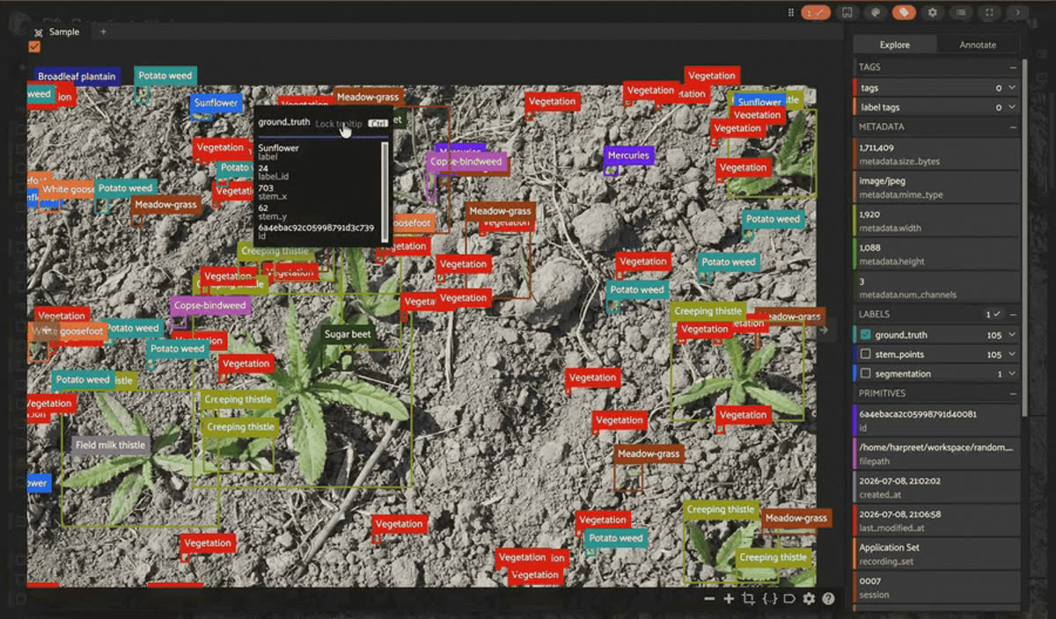Viewport: 1056px width, 619px height.
Task: Expand the tags row chevron
Action: point(1012,88)
